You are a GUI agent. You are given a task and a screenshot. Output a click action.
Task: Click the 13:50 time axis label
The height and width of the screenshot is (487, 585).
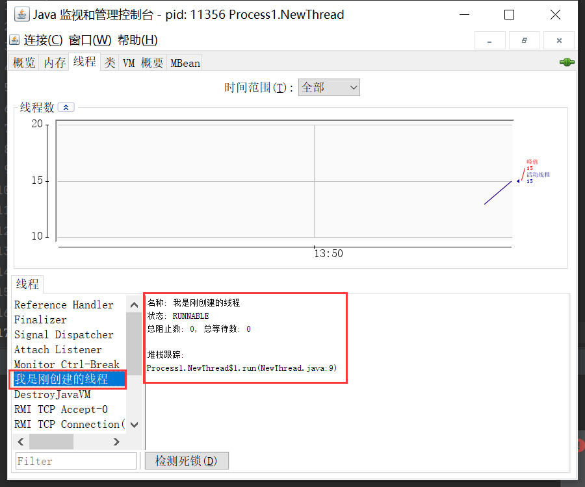tap(328, 254)
